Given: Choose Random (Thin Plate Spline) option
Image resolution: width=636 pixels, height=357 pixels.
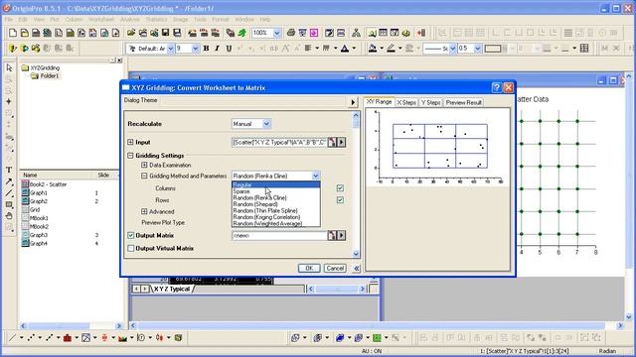Looking at the screenshot, I should [x=276, y=210].
